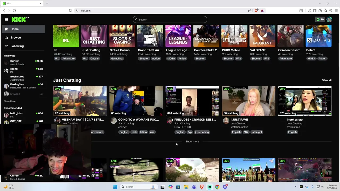
Task: Open the IRL category card
Action: (x=66, y=36)
